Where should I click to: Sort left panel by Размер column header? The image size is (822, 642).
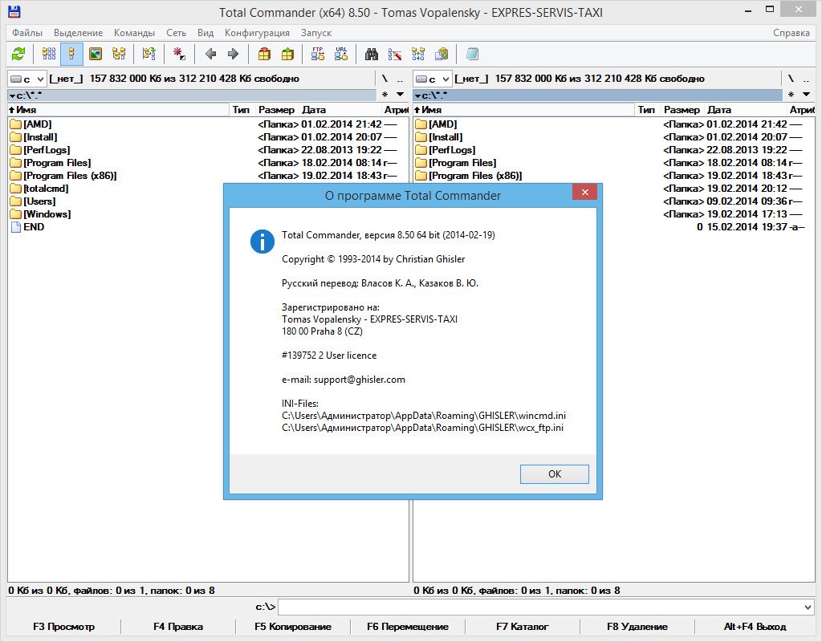[x=276, y=109]
